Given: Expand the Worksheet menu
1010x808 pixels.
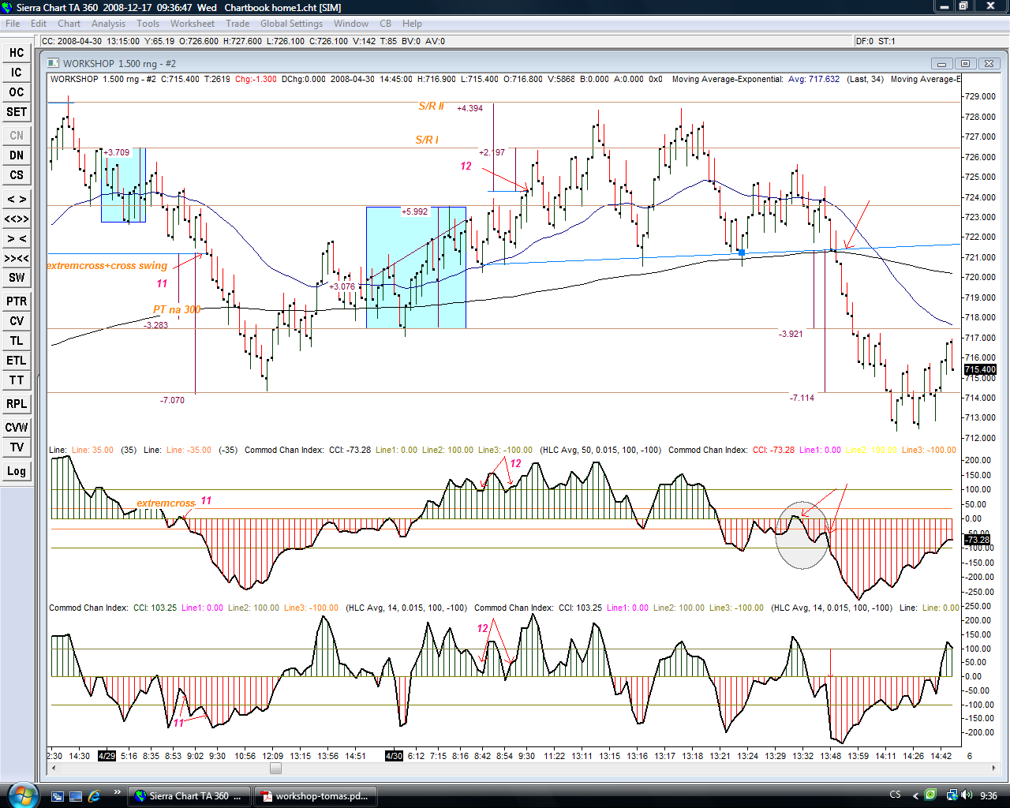Looking at the screenshot, I should tap(193, 24).
